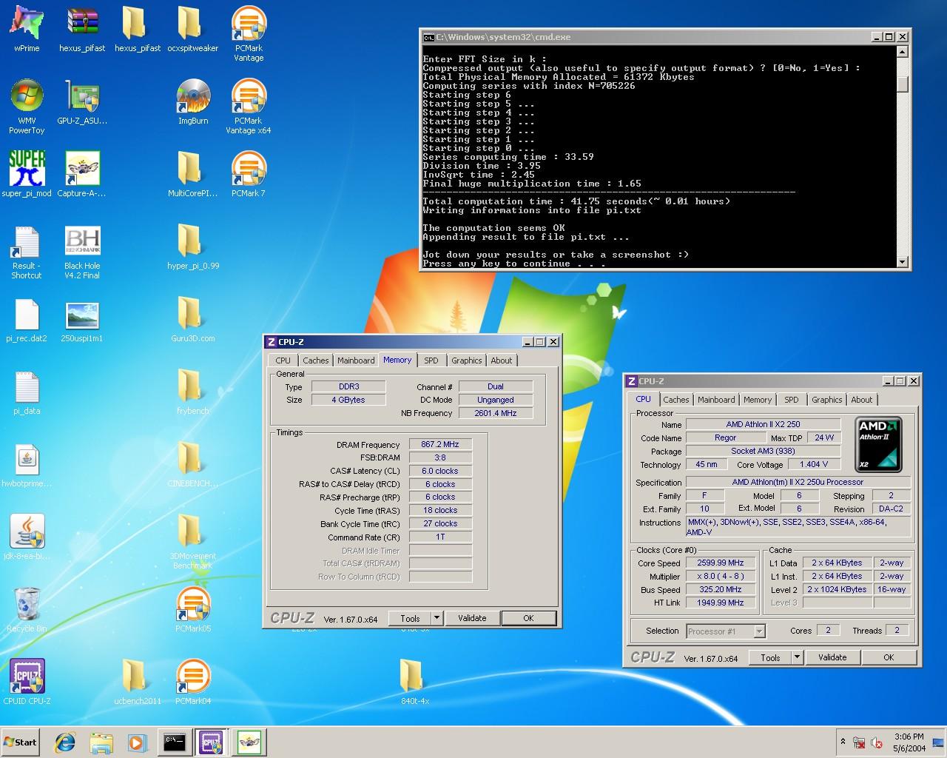This screenshot has width=947, height=758.
Task: Open the ucbench2011 folder
Action: (138, 682)
